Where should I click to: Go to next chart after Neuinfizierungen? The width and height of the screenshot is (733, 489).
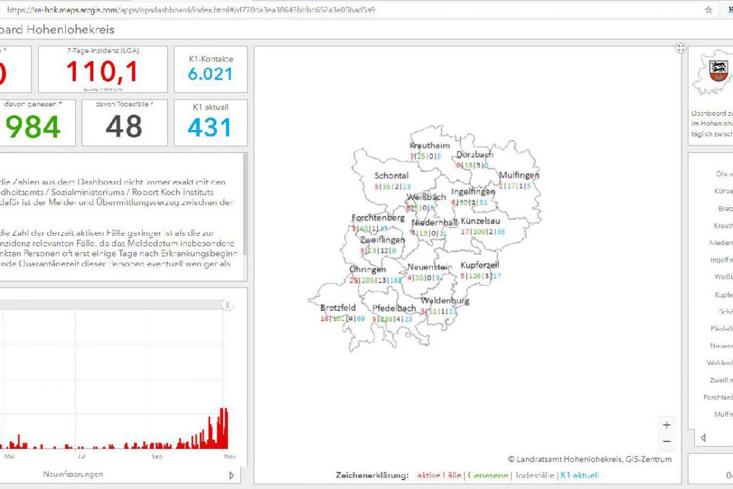click(x=232, y=475)
